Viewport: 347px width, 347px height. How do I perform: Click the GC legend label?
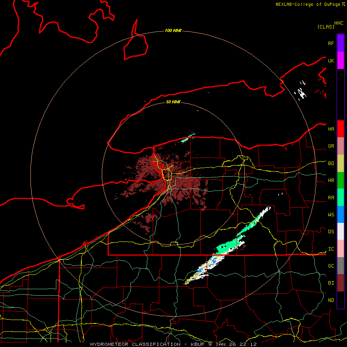[331, 266]
